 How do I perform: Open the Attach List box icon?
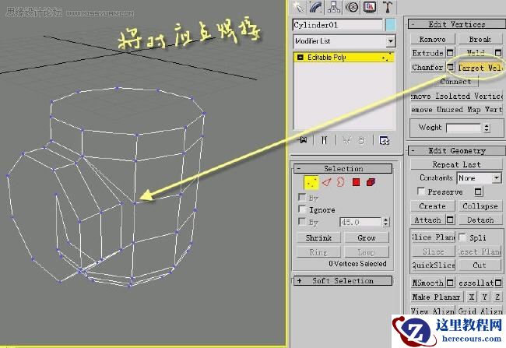click(450, 220)
